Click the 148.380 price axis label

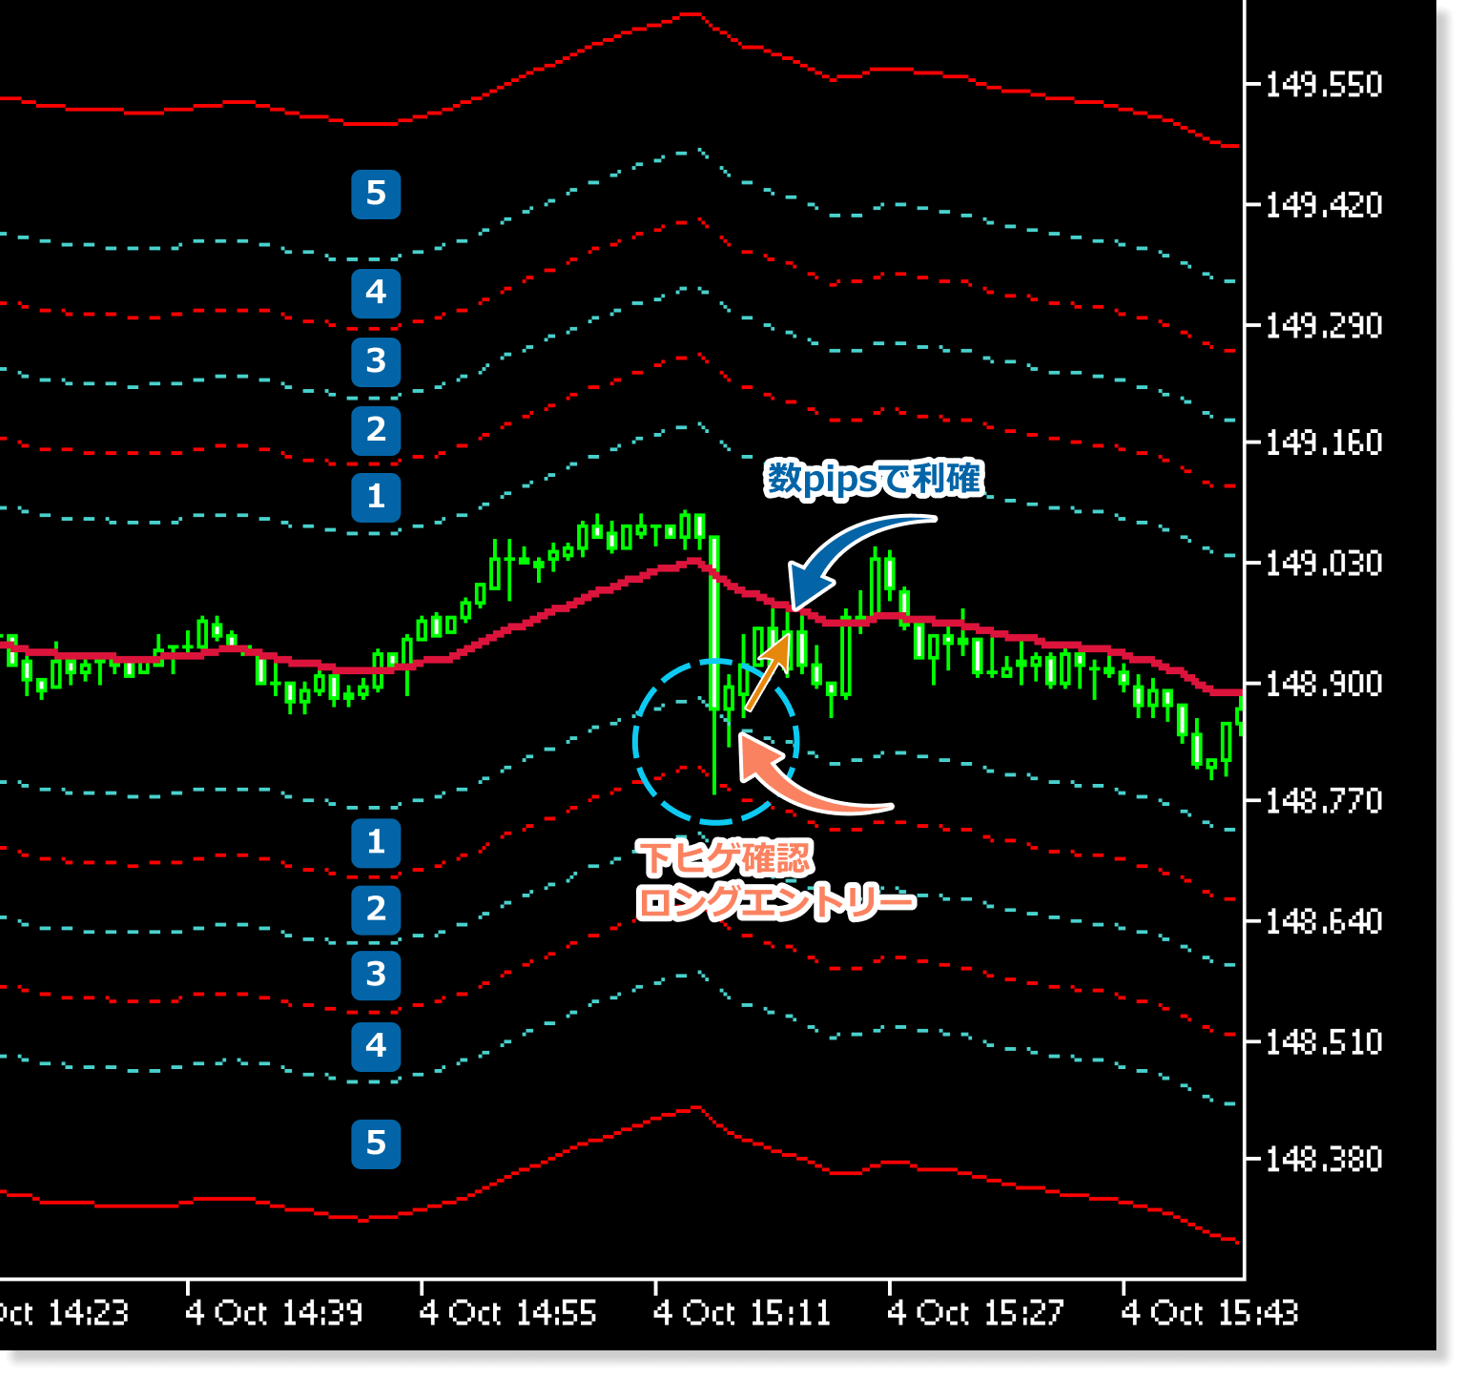click(x=1323, y=1160)
